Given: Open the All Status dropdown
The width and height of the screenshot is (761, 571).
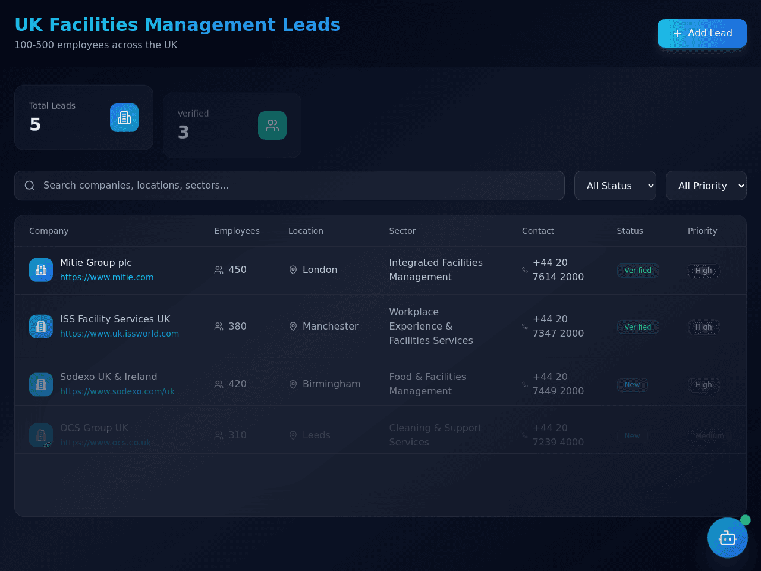Looking at the screenshot, I should click(615, 186).
